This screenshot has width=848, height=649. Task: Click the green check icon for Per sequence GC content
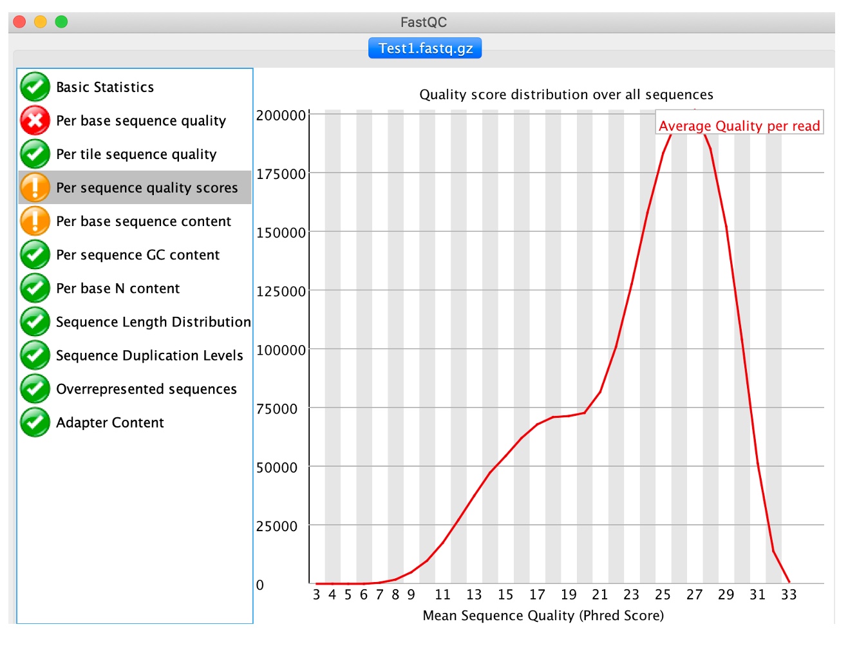pyautogui.click(x=35, y=254)
